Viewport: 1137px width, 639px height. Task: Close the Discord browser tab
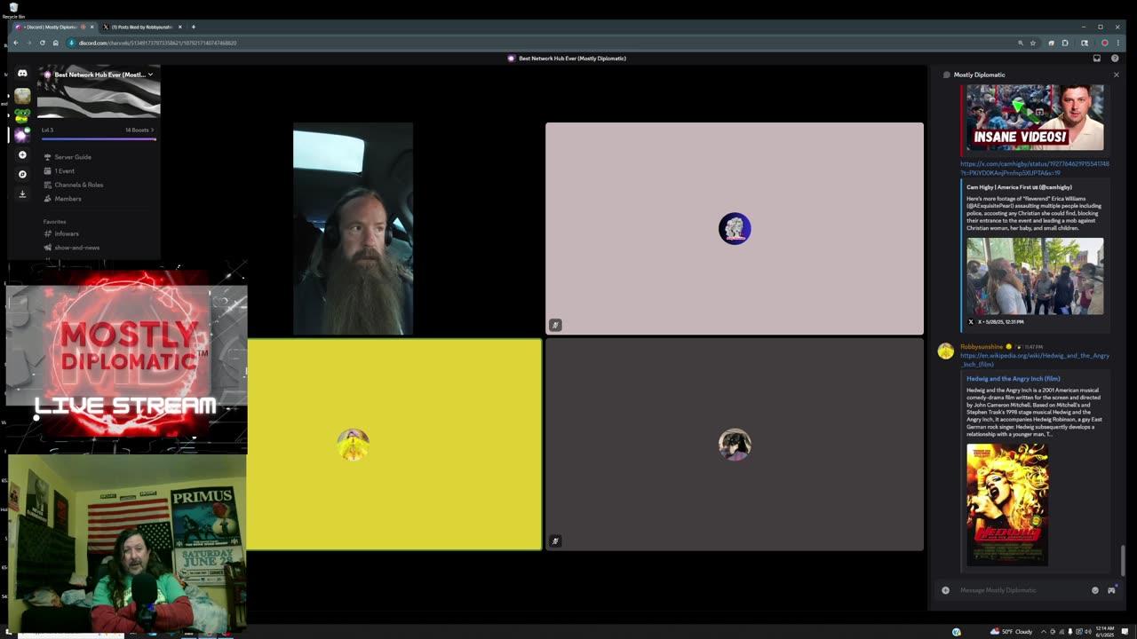91,27
